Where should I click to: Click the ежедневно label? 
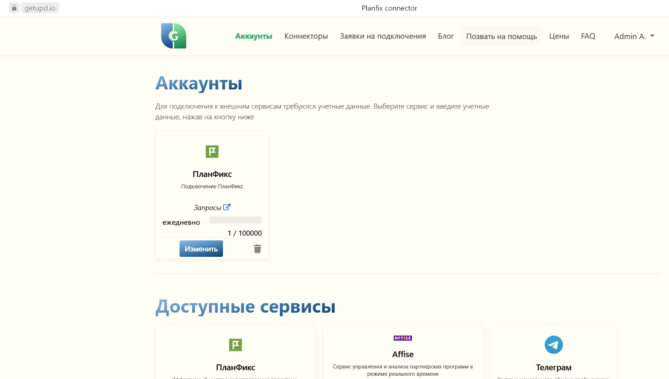tap(181, 222)
